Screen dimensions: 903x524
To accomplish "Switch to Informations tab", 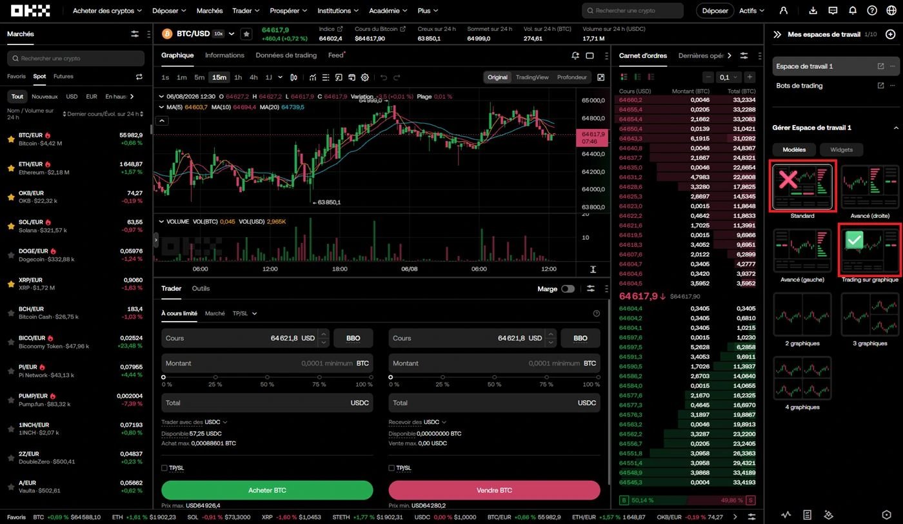I will (x=224, y=55).
